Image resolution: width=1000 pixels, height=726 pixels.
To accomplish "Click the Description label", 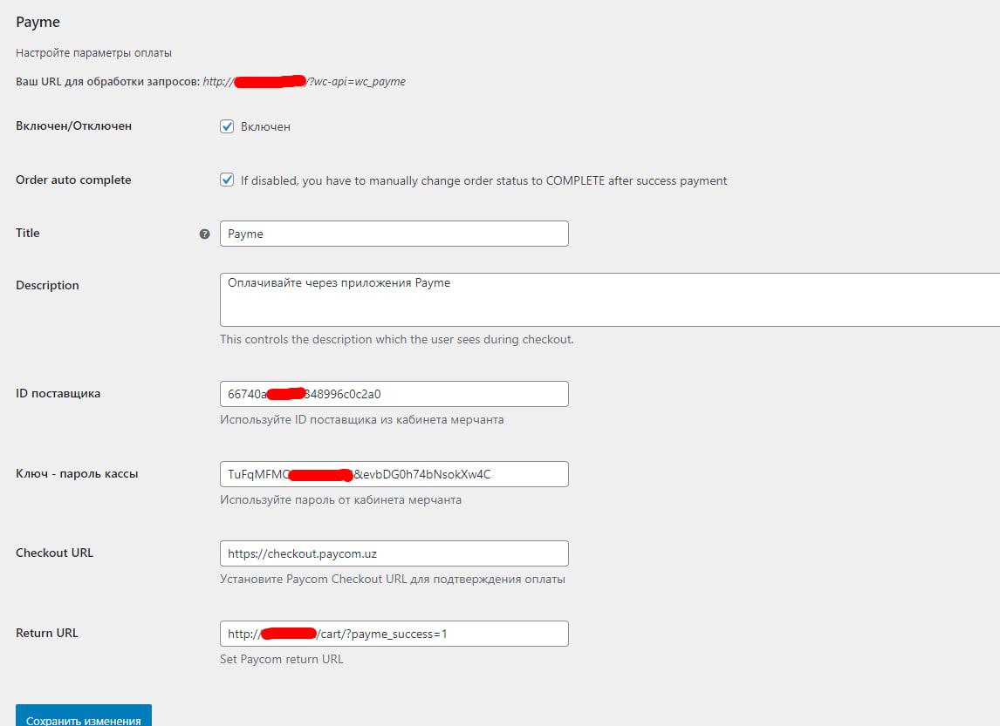I will coord(47,285).
